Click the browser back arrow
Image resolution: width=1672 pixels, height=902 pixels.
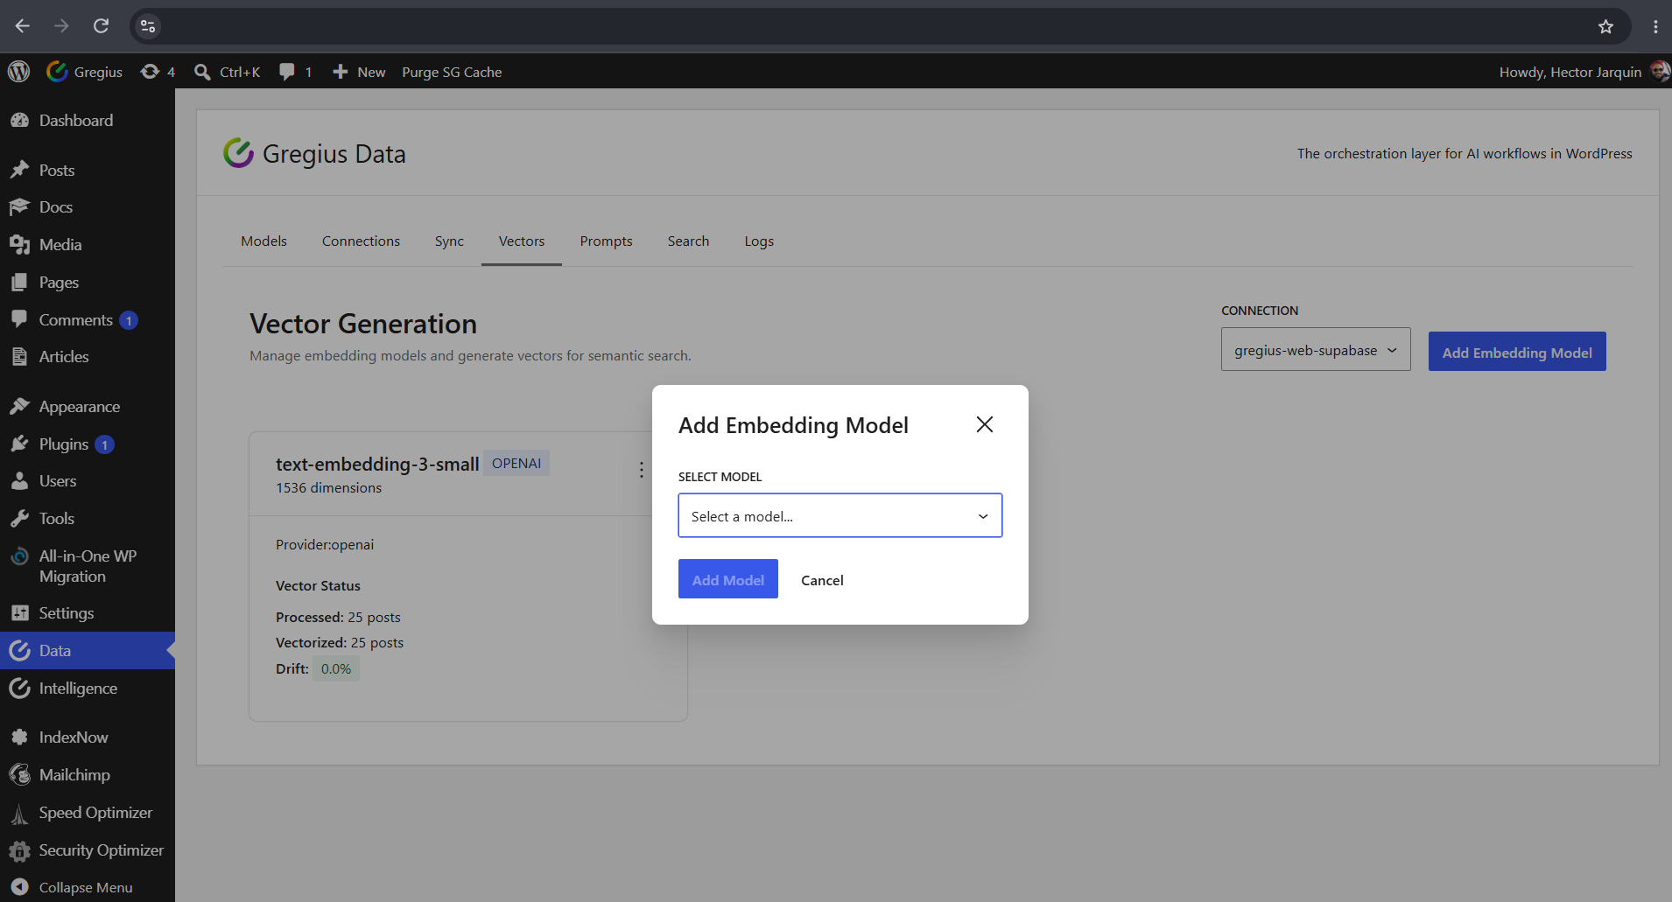[x=23, y=26]
